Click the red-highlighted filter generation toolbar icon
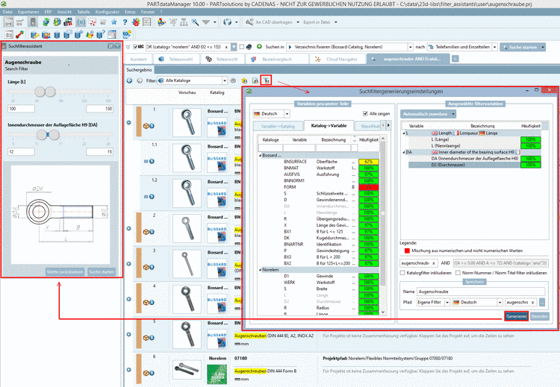Image resolution: width=560 pixels, height=387 pixels. coord(267,80)
